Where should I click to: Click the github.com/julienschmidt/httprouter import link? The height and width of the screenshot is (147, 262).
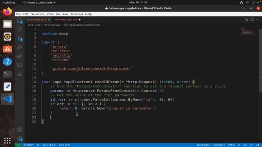click(x=91, y=69)
